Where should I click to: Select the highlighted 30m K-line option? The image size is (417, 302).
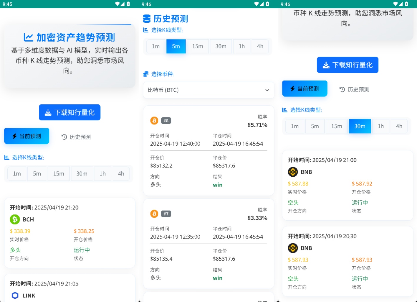point(360,126)
